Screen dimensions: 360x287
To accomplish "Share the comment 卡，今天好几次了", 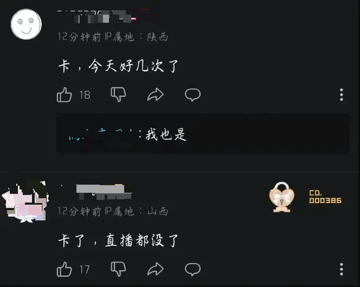I will (x=156, y=94).
